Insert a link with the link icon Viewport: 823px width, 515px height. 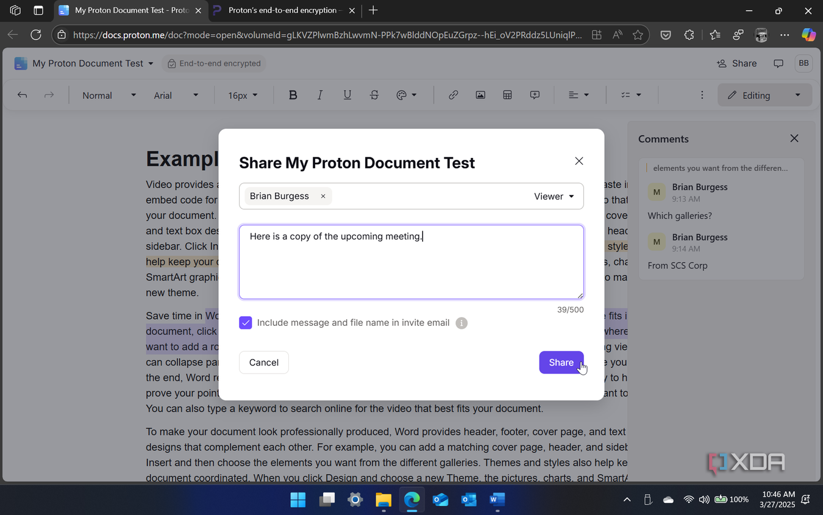(453, 95)
